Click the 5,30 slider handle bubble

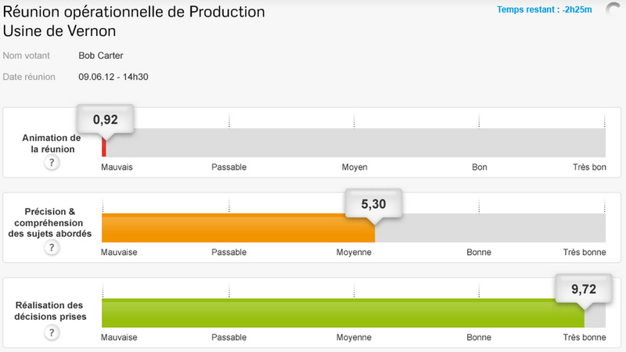coord(373,204)
